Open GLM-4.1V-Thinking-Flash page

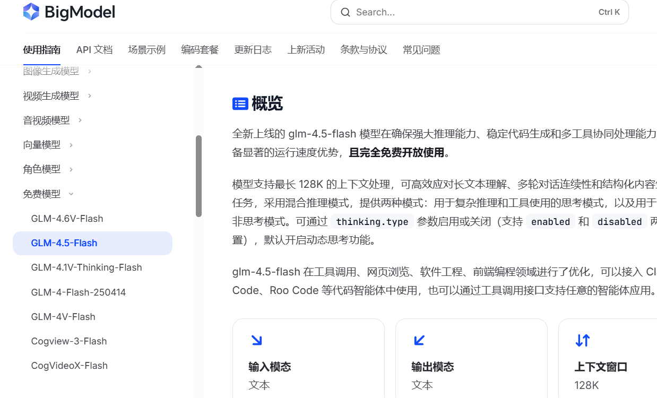point(92,267)
